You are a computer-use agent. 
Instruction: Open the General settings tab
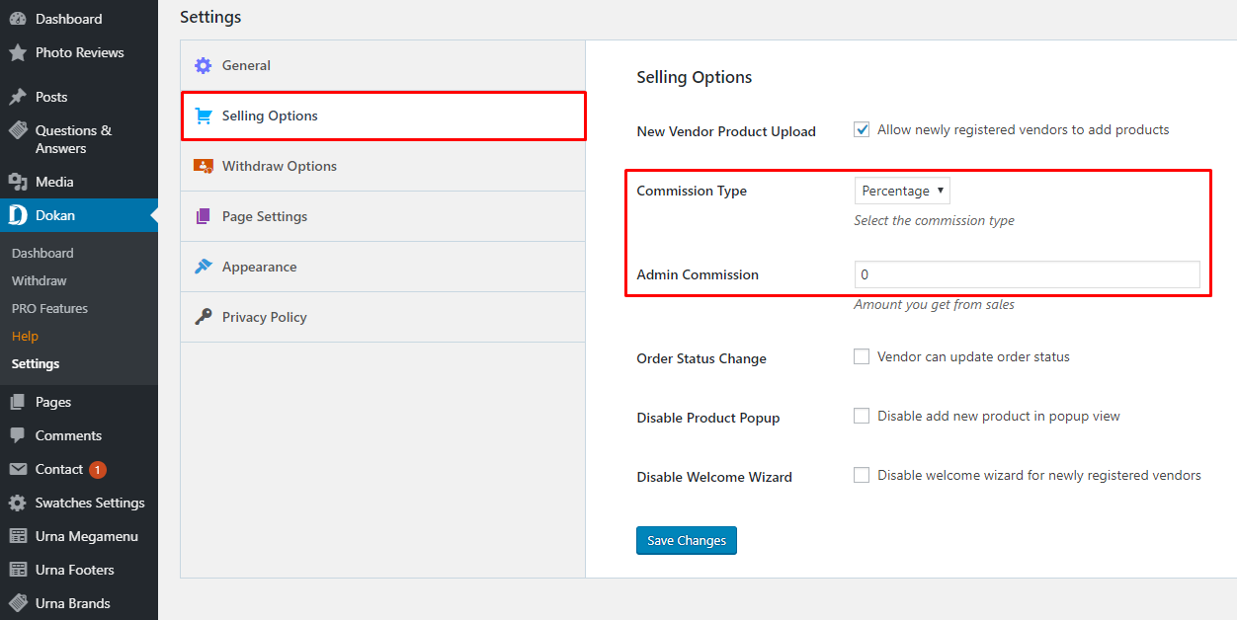[x=383, y=65]
